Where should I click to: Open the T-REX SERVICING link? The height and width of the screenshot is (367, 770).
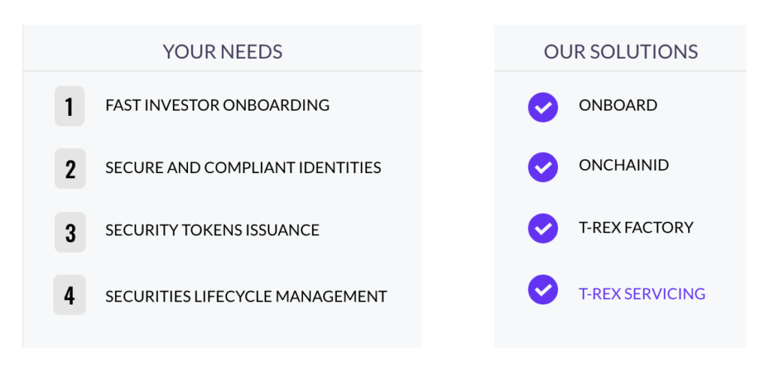(642, 294)
